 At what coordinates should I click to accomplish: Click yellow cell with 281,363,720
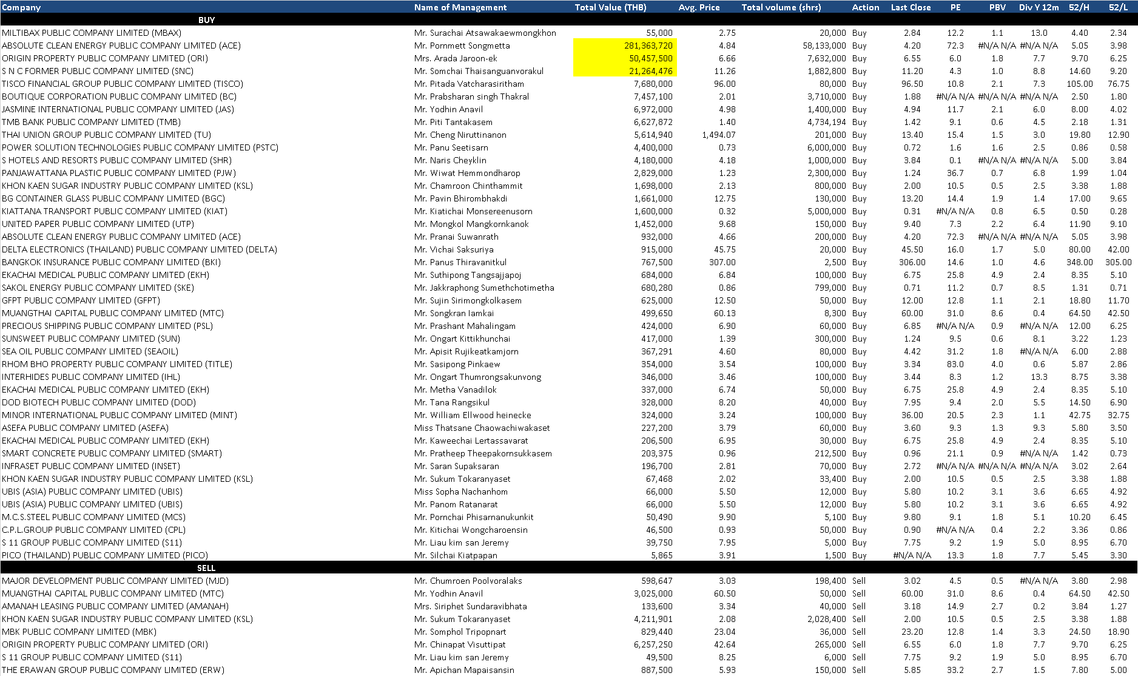[624, 46]
